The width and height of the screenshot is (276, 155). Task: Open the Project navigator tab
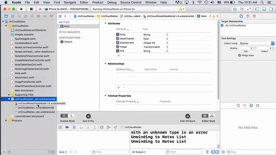6,16
